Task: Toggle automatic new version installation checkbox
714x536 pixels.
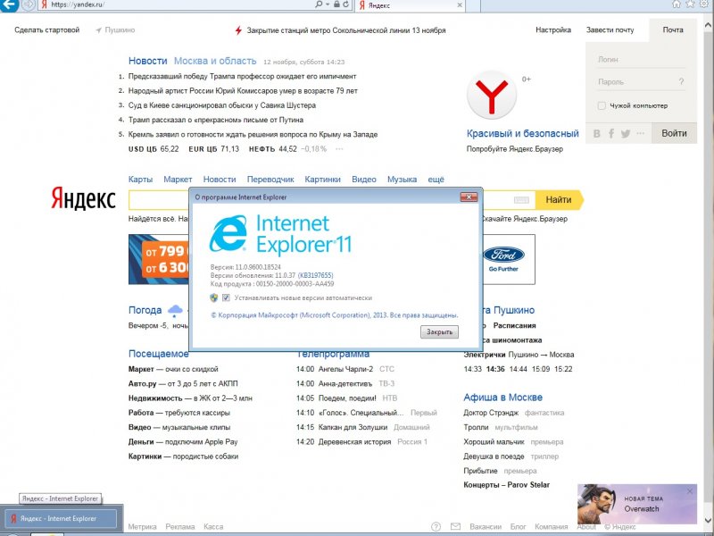Action: point(226,297)
